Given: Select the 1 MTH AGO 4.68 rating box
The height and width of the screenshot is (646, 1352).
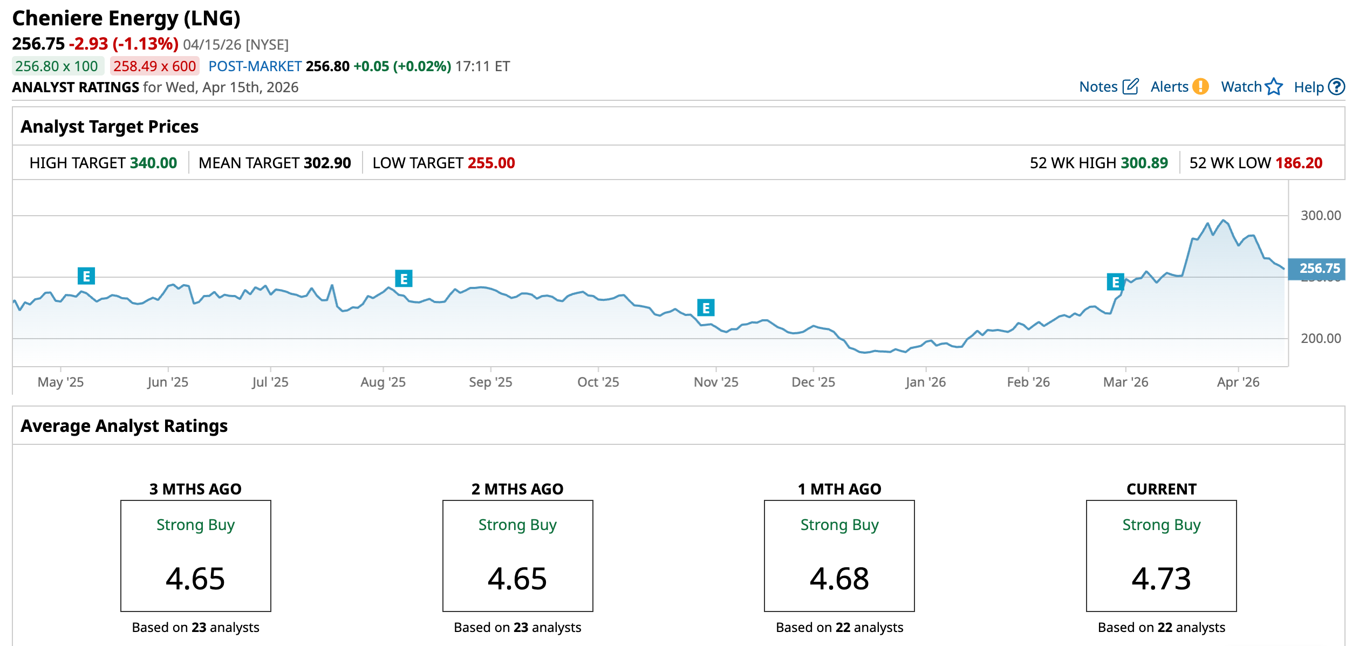Looking at the screenshot, I should [x=839, y=555].
